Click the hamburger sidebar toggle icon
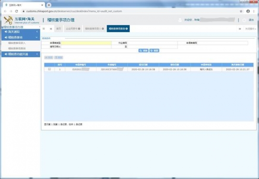This screenshot has height=179, width=259. 44,28
